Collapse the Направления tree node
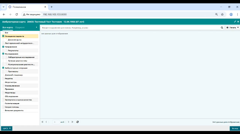 3,47
